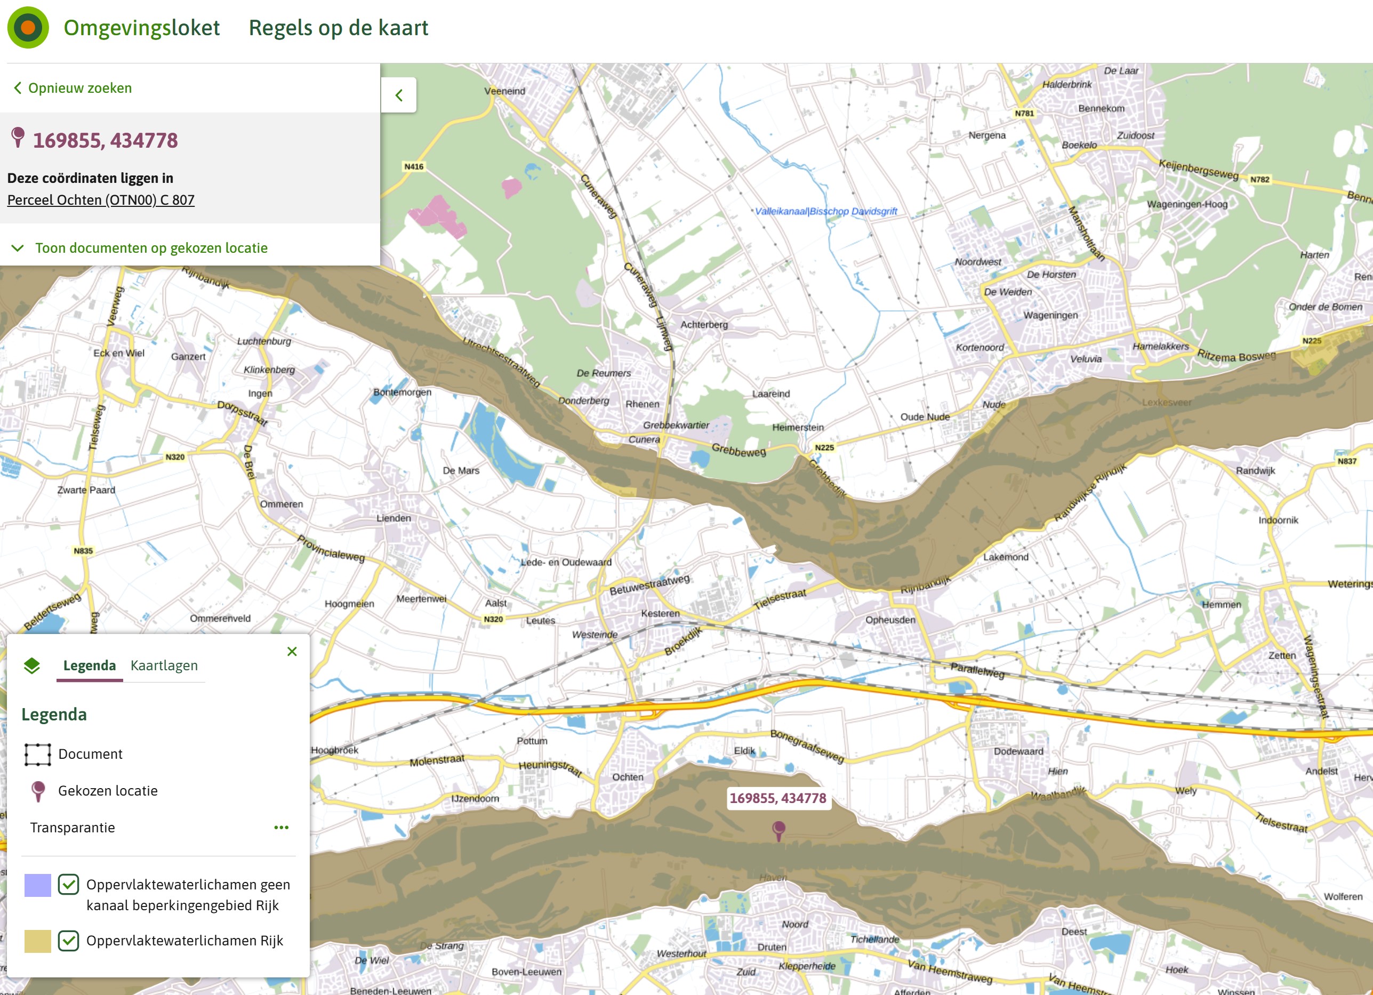
Task: Open Perceel Ochten (OTN00) C 807 link
Action: pyautogui.click(x=100, y=200)
